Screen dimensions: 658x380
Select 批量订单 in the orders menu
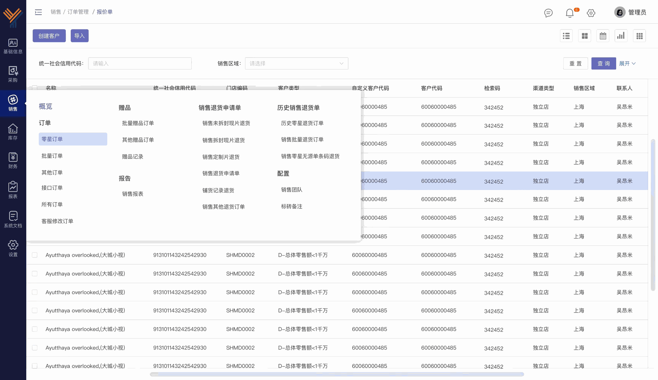click(x=52, y=156)
